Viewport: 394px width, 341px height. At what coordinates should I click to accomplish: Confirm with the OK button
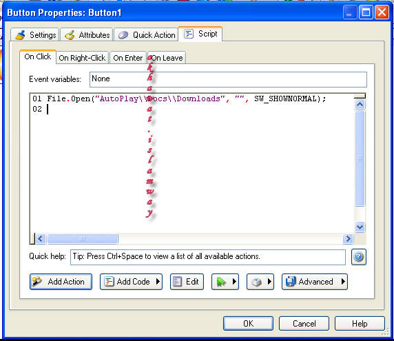[x=248, y=323]
